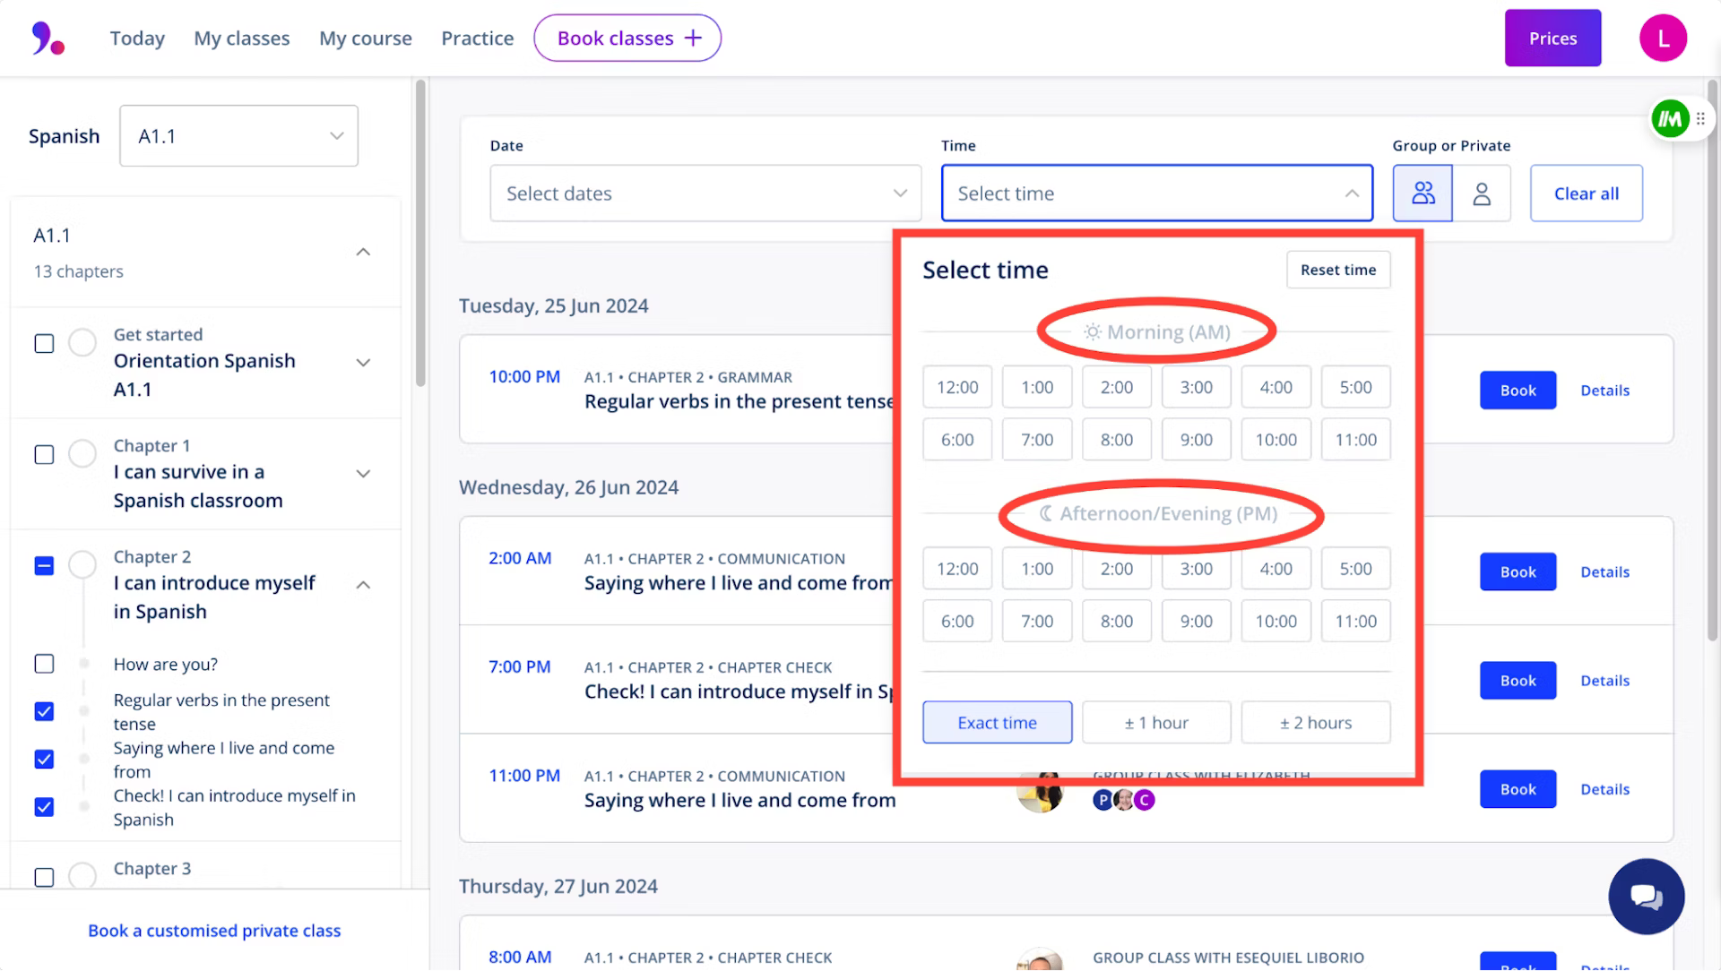Tick the How are you? checkbox
This screenshot has height=971, width=1721.
44,664
